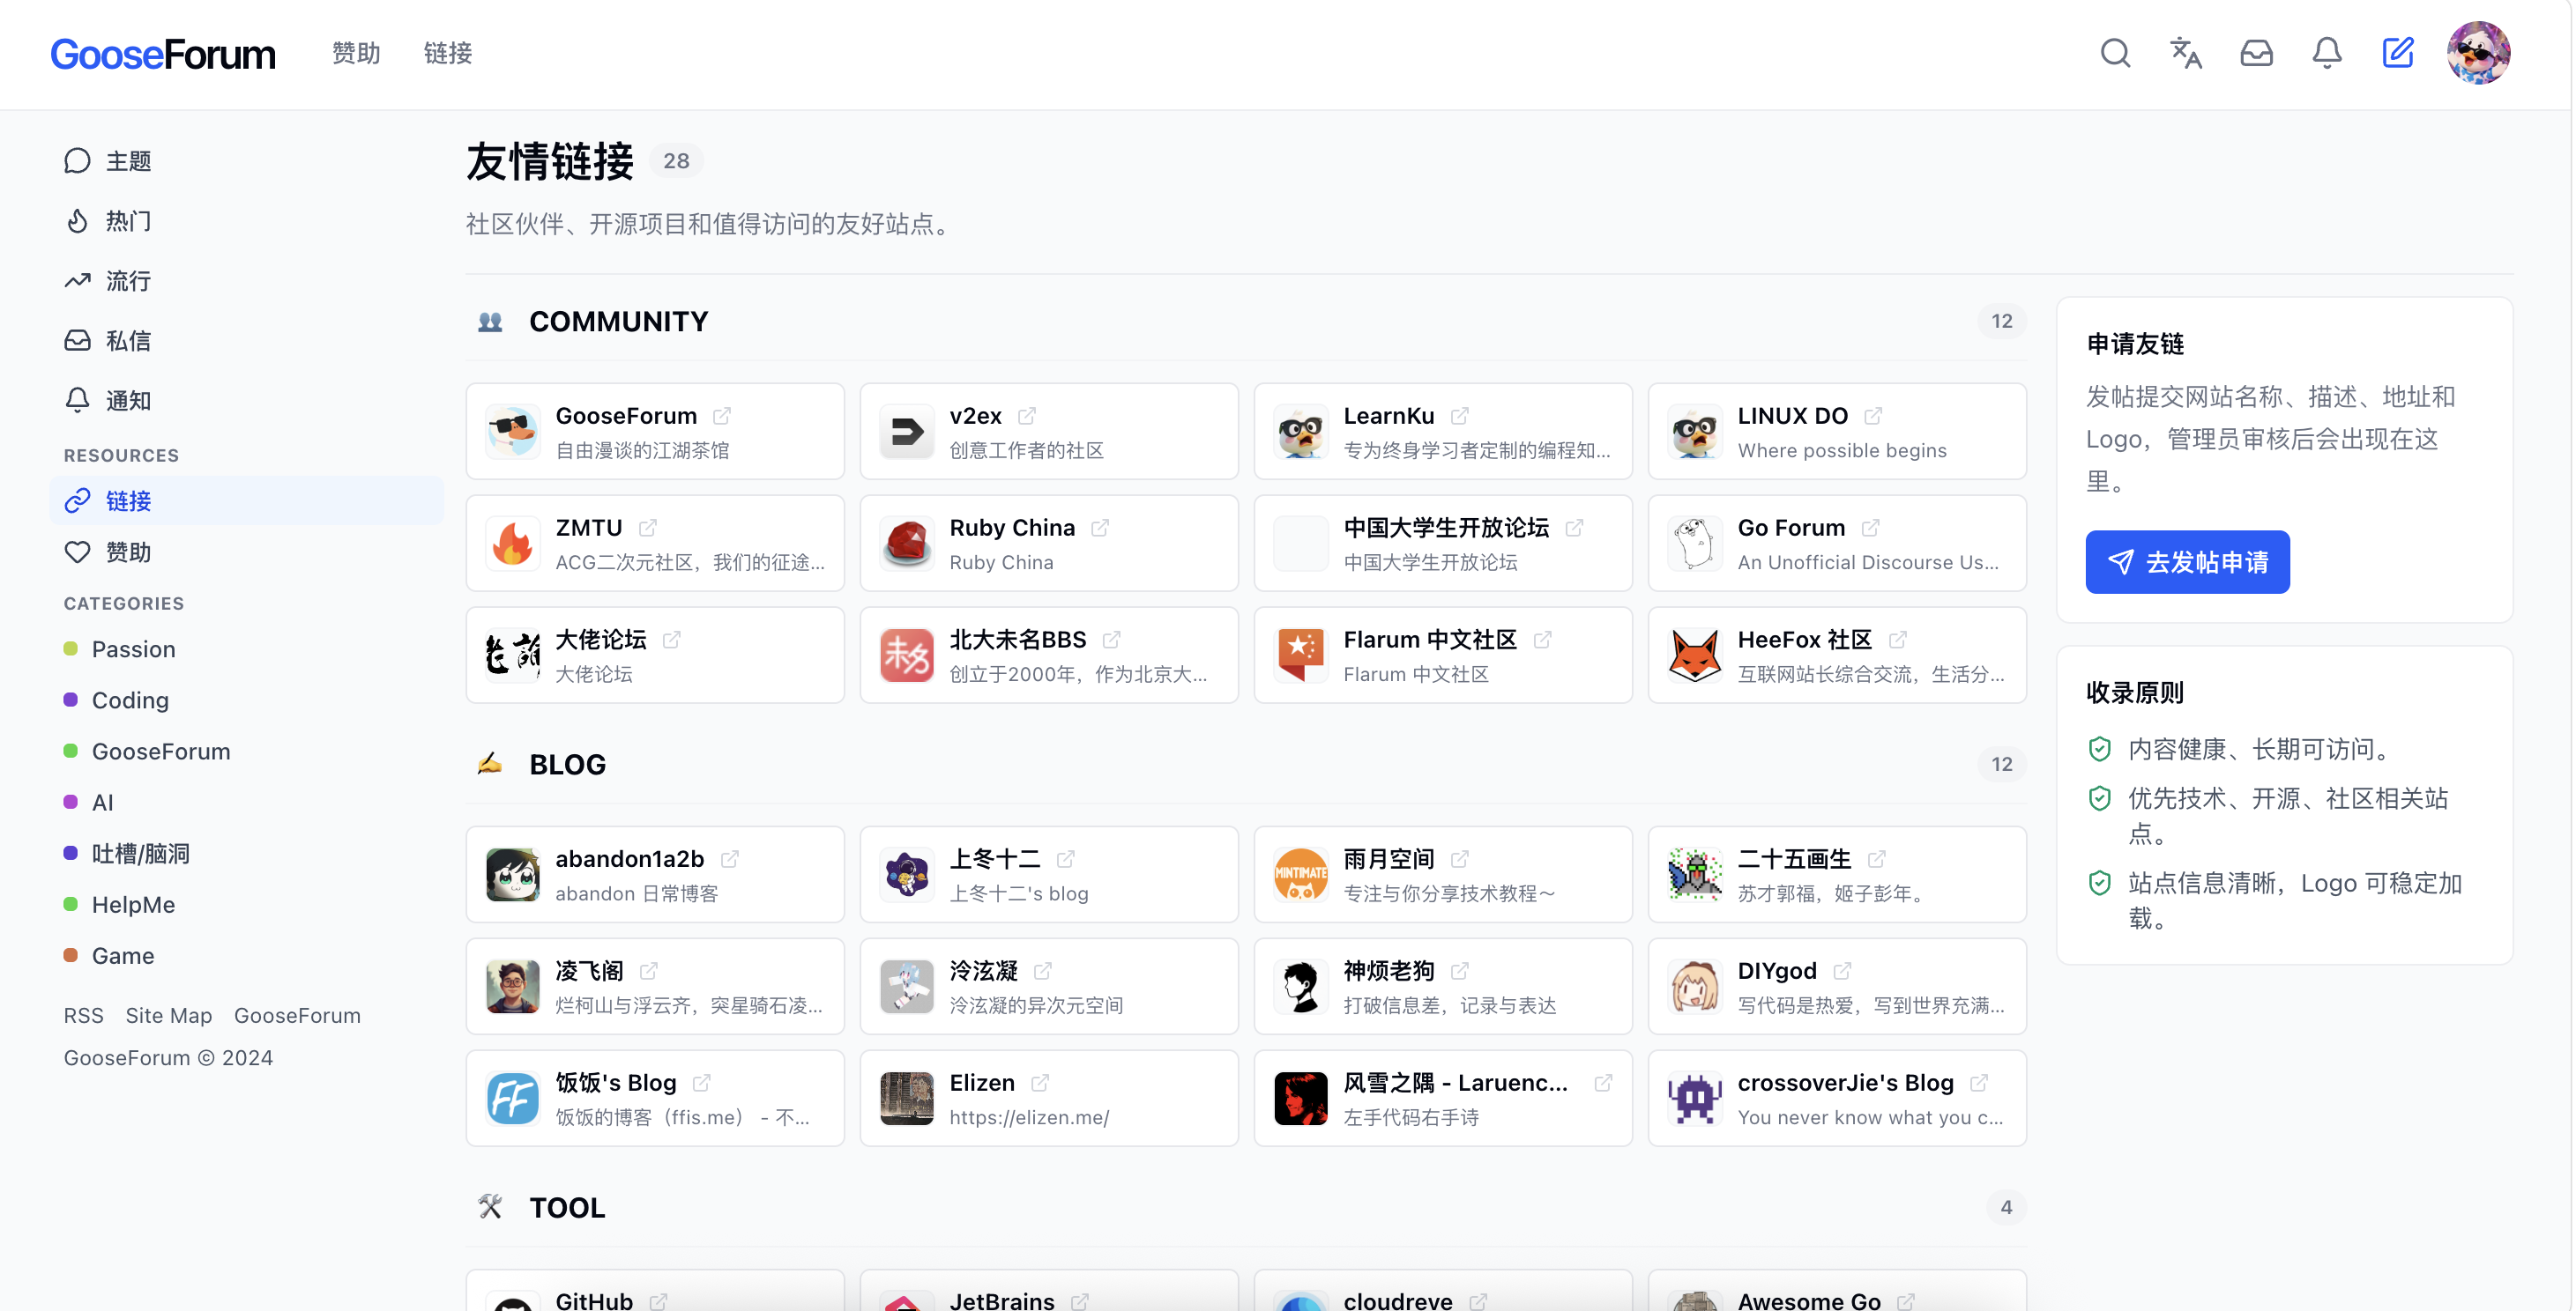
Task: Click the LearnKu mascot icon
Action: 1301,432
